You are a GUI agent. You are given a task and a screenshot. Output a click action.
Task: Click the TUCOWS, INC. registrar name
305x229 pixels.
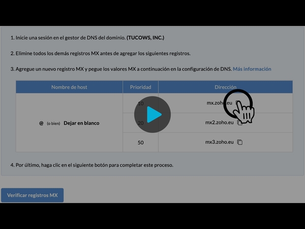[x=145, y=38]
